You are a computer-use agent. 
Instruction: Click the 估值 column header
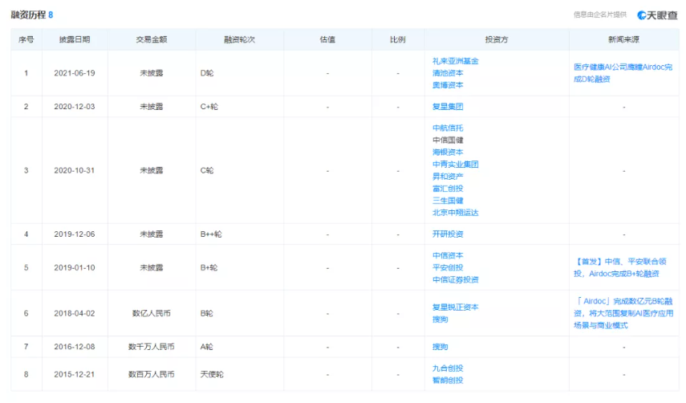[x=327, y=39]
